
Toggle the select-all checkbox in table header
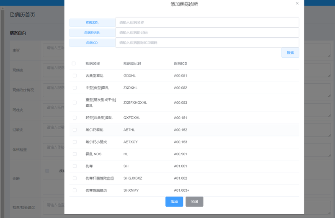[74, 64]
